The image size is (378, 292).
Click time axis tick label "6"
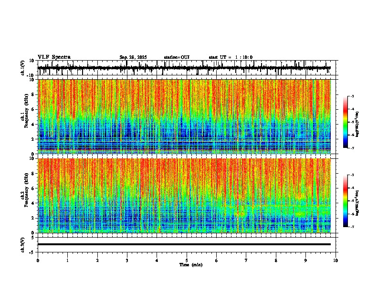217,261
